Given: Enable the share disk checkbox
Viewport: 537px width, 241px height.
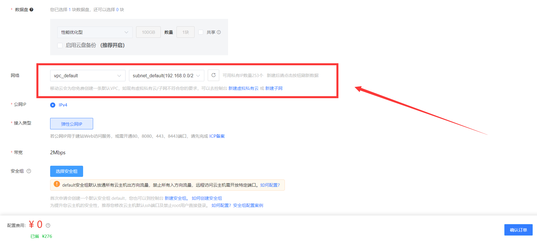Looking at the screenshot, I should click(201, 32).
